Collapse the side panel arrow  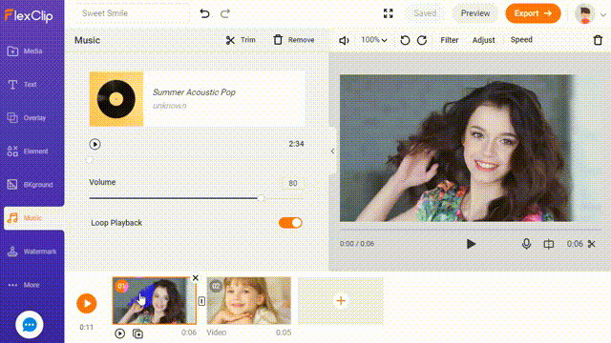(332, 151)
